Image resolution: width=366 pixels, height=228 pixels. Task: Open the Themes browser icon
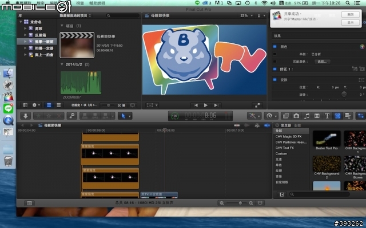(x=348, y=116)
